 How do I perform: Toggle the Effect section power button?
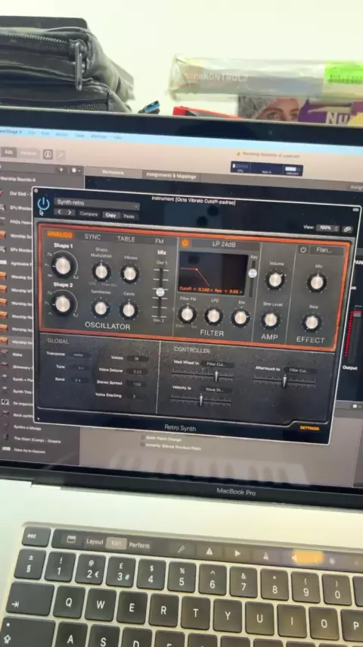(x=303, y=250)
